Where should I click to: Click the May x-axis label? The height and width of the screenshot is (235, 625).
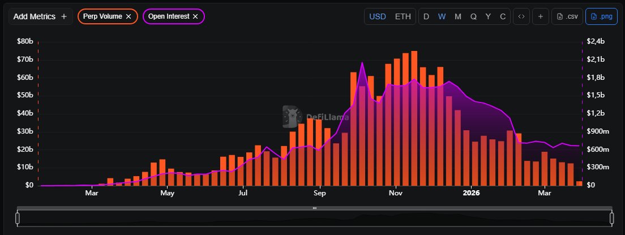[168, 193]
